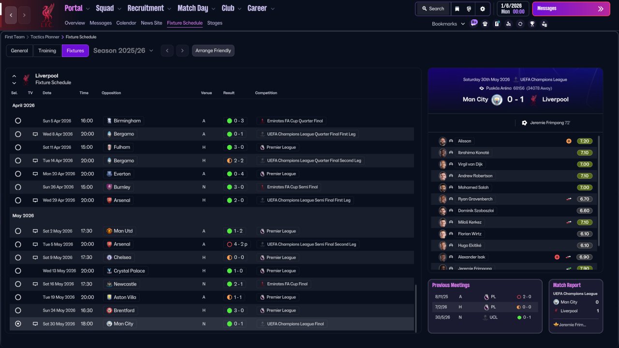The image size is (619, 348).
Task: Select the Crystal Palace fixture radio button
Action: [18, 271]
